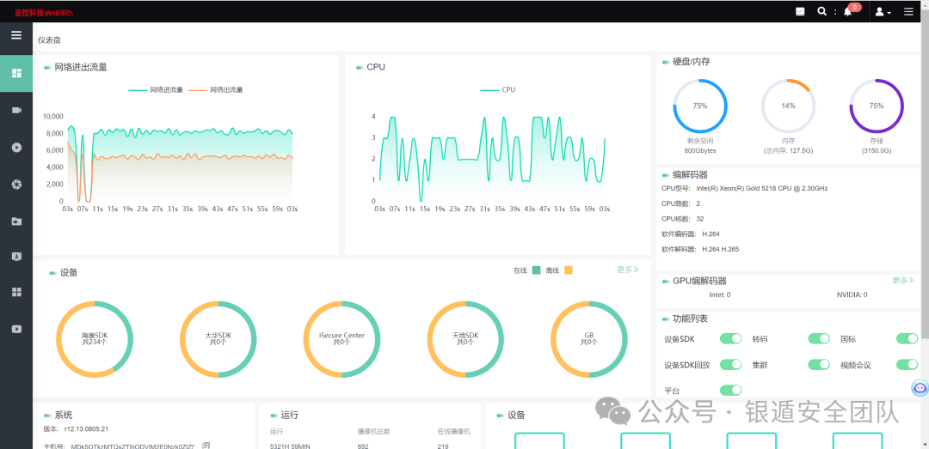Click the CPU核数 32 text
The height and width of the screenshot is (449, 929).
(682, 218)
